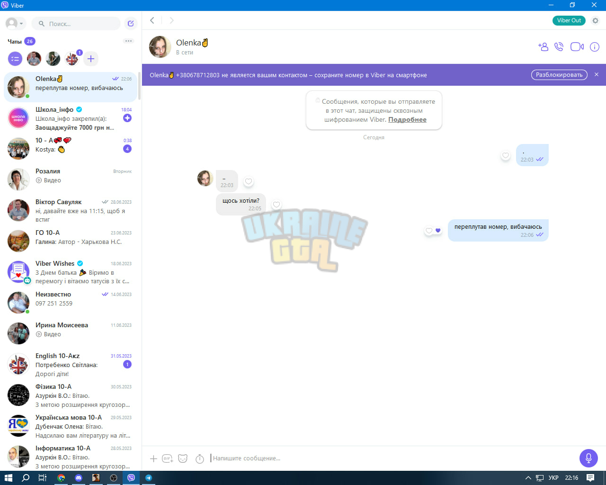Open the compose new message icon
This screenshot has width=606, height=485.
[x=131, y=23]
